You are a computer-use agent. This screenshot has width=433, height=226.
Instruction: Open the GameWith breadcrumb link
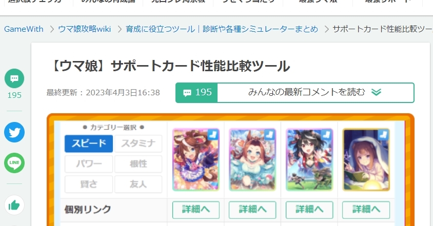point(24,29)
